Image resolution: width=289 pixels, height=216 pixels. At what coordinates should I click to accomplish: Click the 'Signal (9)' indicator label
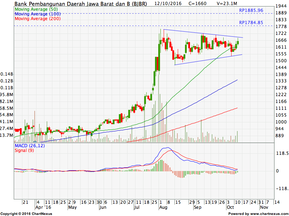pyautogui.click(x=24, y=150)
